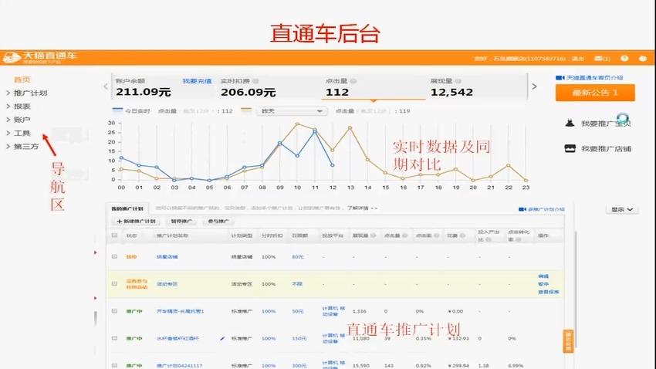656x369 pixels.
Task: Select the 点击量 metric card
Action: (x=374, y=87)
